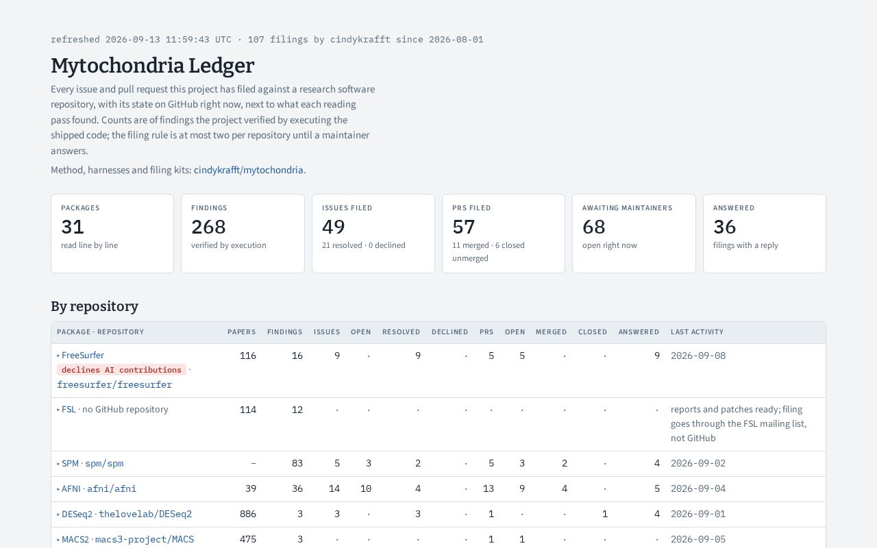Expand the MACS2 row disclosure triangle
Viewport: 877px width, 548px height.
pos(59,540)
